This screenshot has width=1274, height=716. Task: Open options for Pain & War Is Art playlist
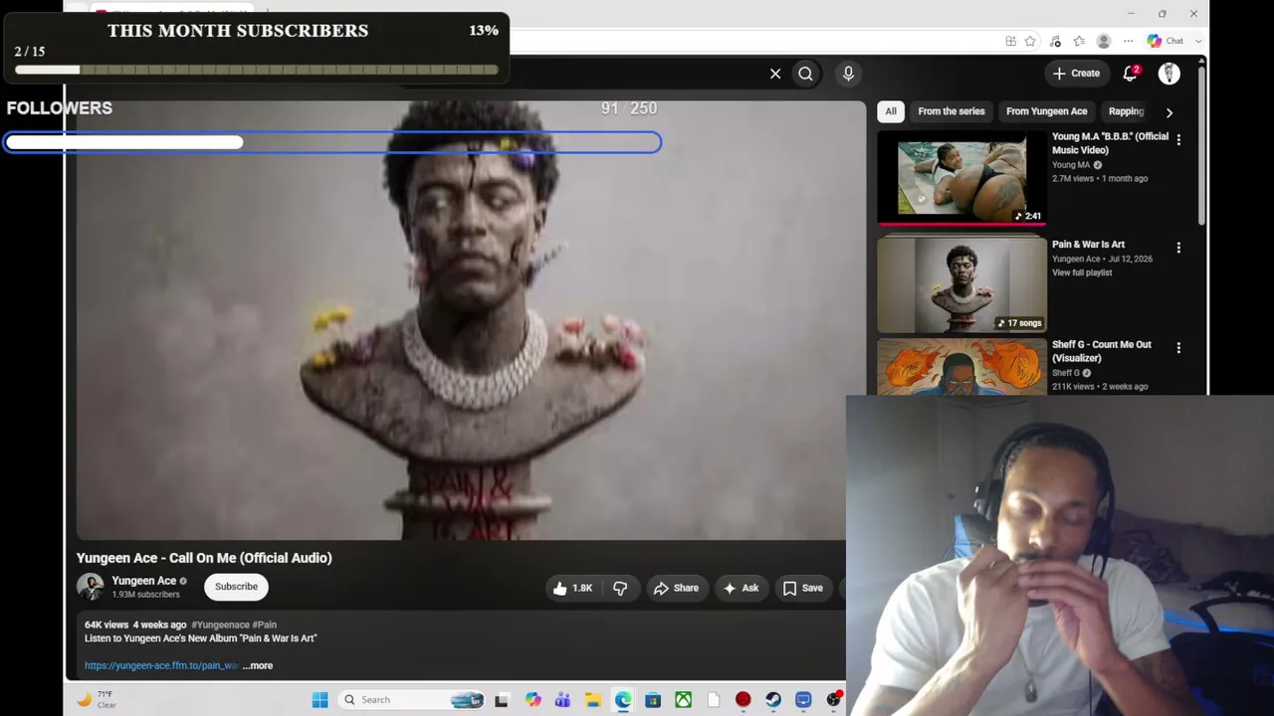pos(1178,247)
